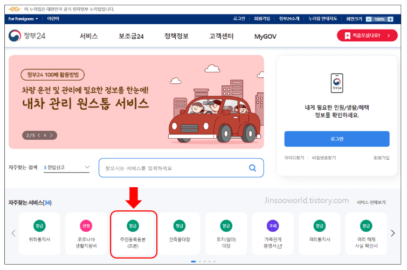Click 서비스 전체보기 link
Image resolution: width=407 pixels, height=270 pixels.
point(371,202)
